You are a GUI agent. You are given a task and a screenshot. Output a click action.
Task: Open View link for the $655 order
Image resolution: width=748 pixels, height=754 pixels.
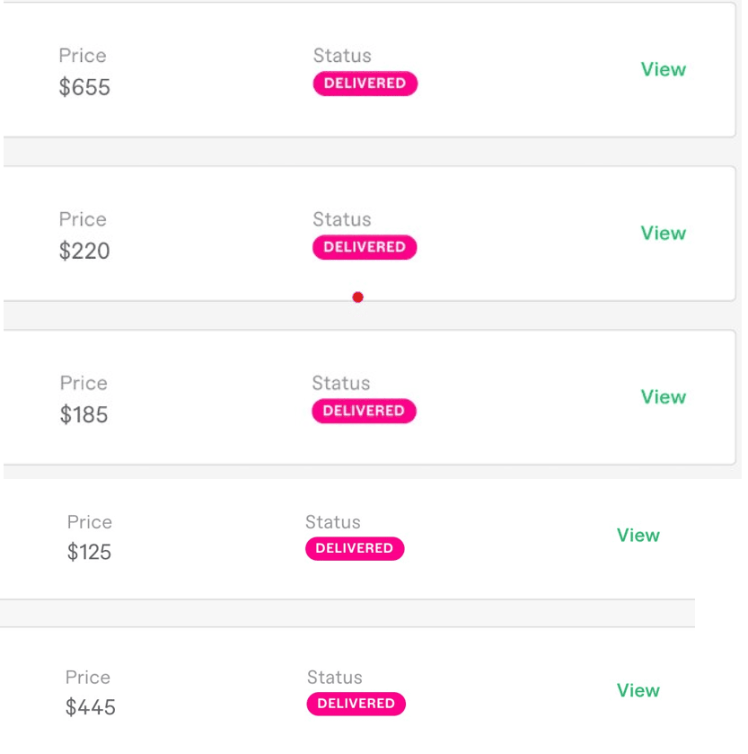coord(663,70)
